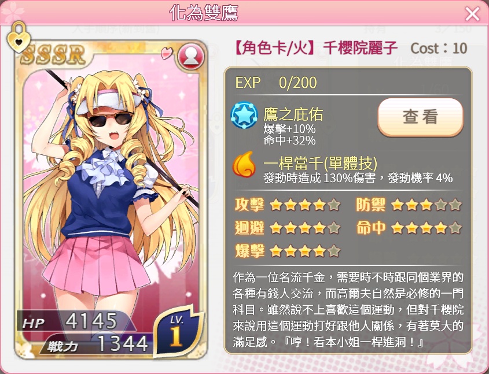Click the red profile avatar icon
Screen dimensions: 489x374
pyautogui.click(x=191, y=57)
